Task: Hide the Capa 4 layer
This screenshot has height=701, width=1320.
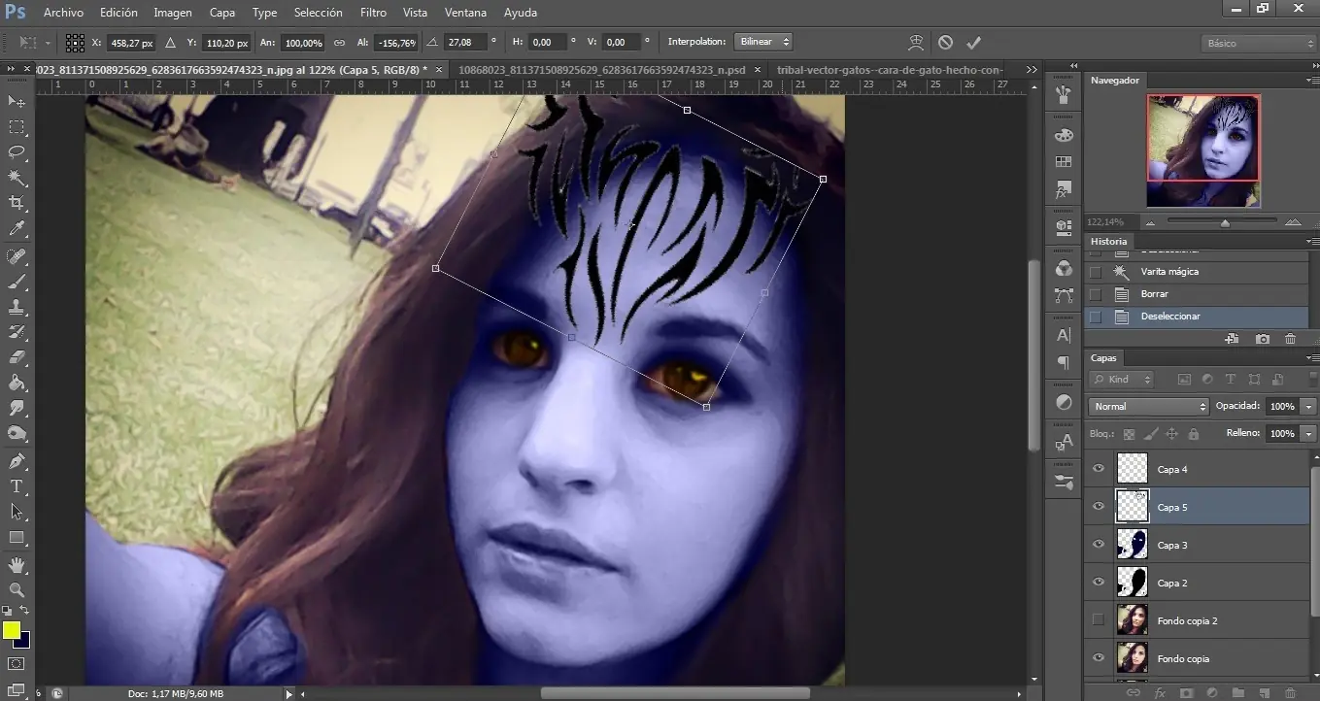Action: coord(1099,469)
